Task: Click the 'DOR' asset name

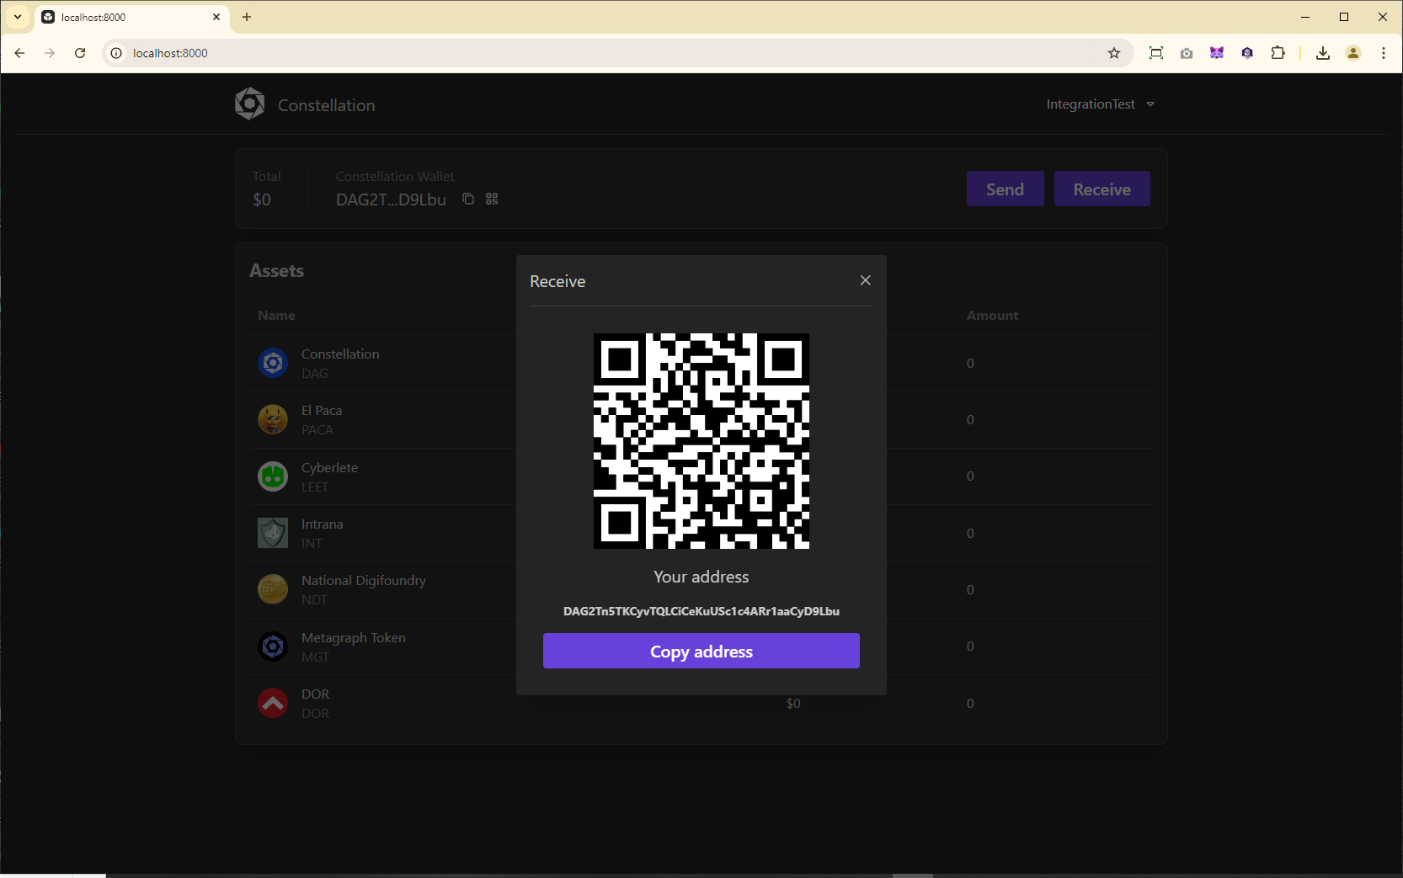Action: 315,694
